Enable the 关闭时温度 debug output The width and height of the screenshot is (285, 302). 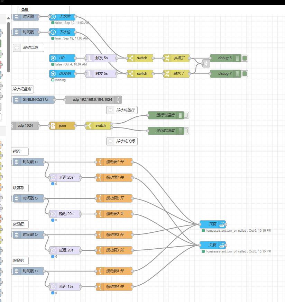[x=186, y=131]
